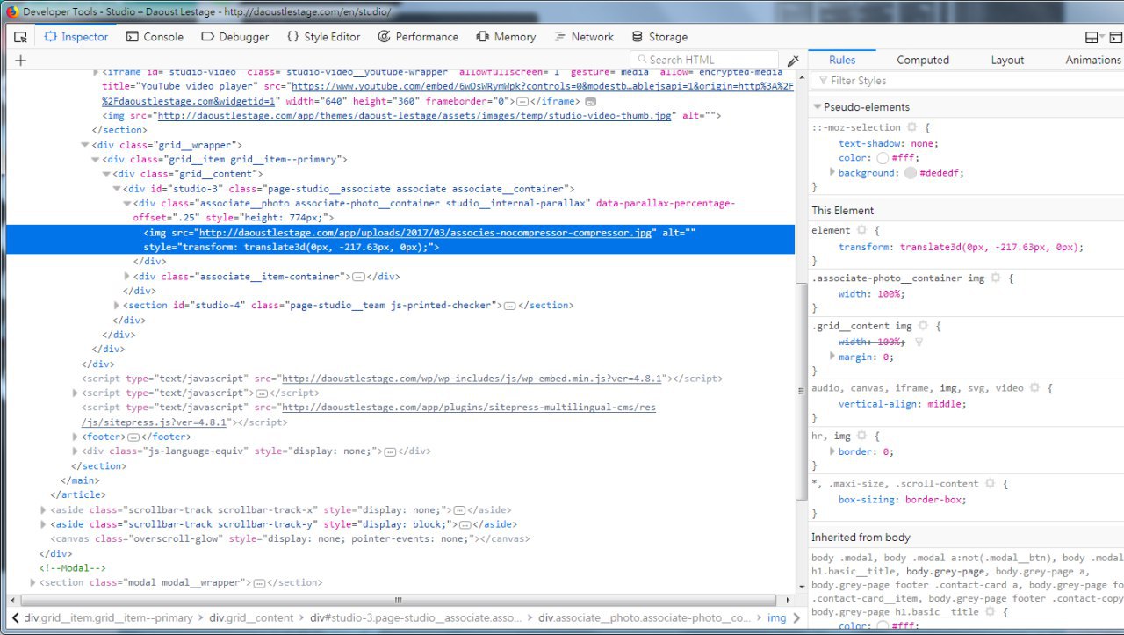Expand the footer element node

click(x=75, y=437)
